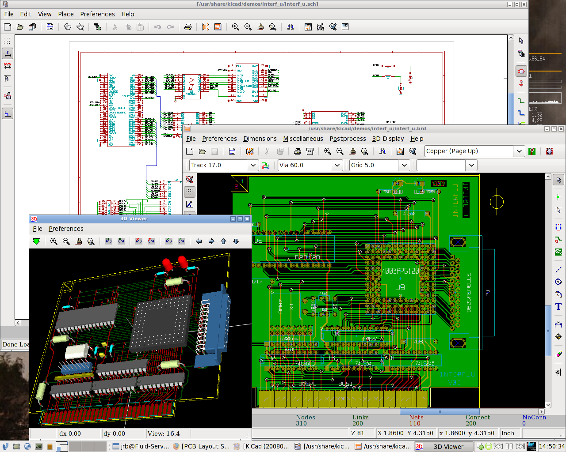
Task: Toggle the auto track width icon beside Track 17.0
Action: pyautogui.click(x=266, y=166)
